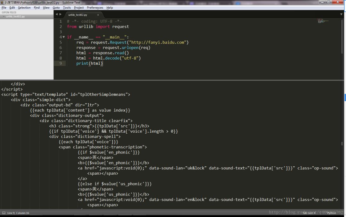Image resolution: width=346 pixels, height=217 pixels.
Task: Toggle the sidebar panel switcher icon in status bar
Action: pos(4,213)
